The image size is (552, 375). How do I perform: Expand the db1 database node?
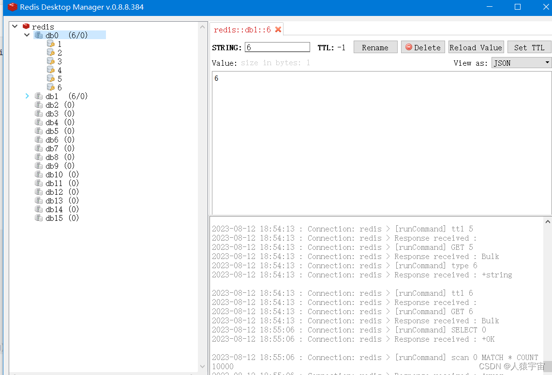point(27,96)
